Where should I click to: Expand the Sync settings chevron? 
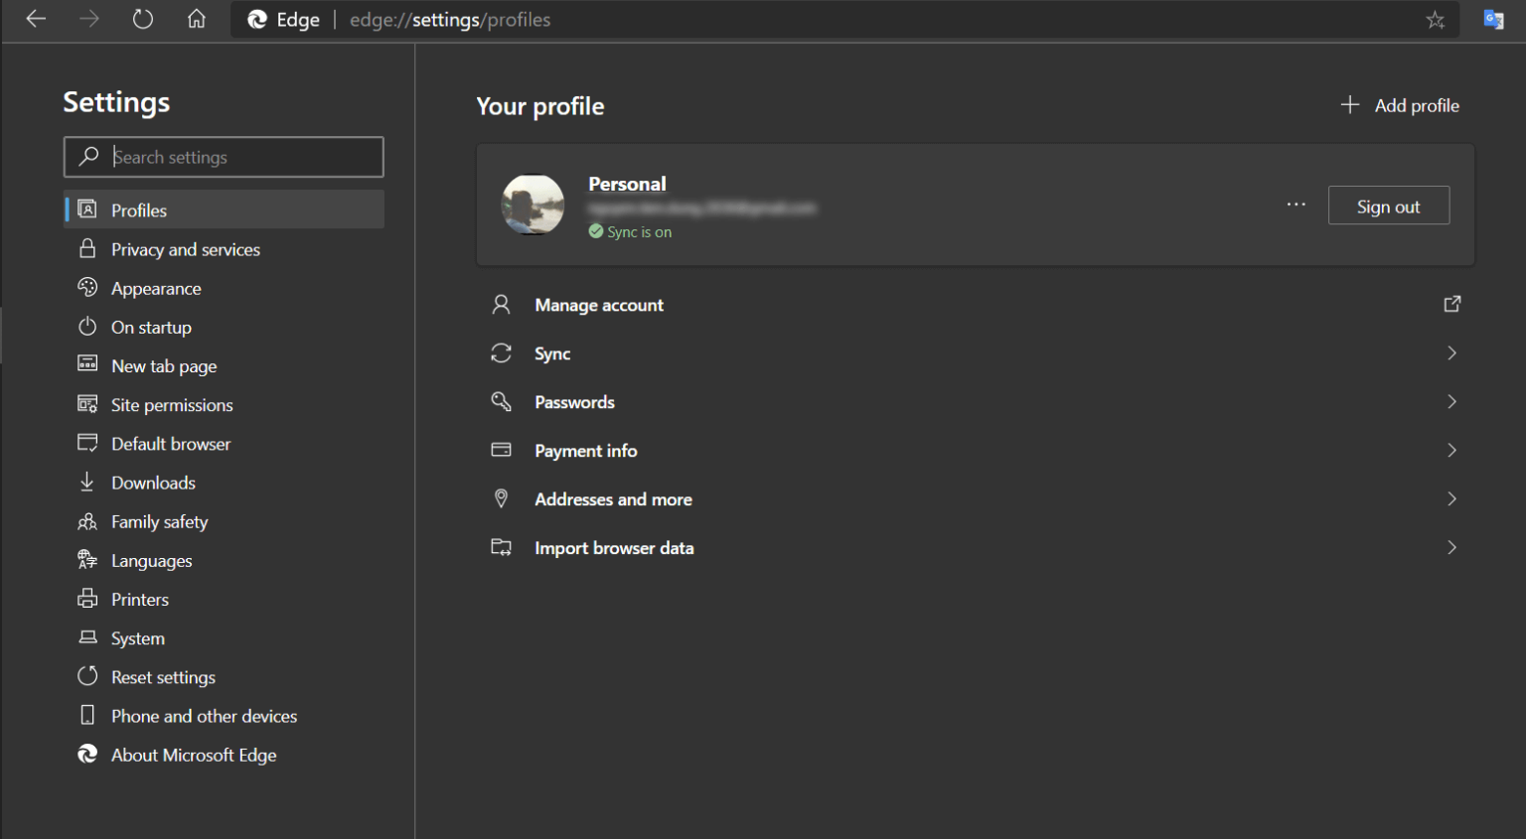(x=1451, y=353)
